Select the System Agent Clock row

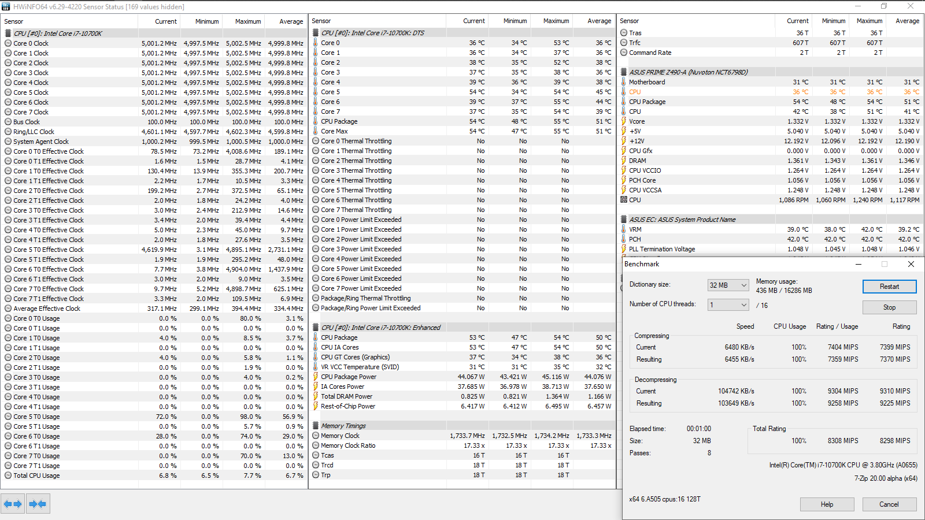pyautogui.click(x=154, y=142)
